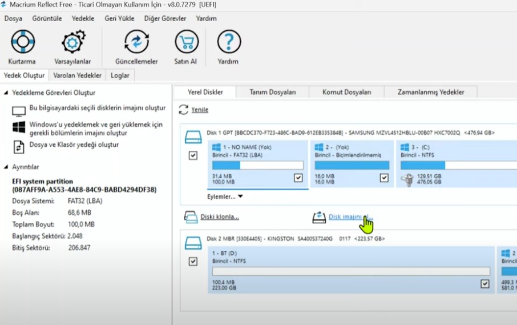
Task: Click the BT (D:) partition usage bar
Action: [351, 271]
